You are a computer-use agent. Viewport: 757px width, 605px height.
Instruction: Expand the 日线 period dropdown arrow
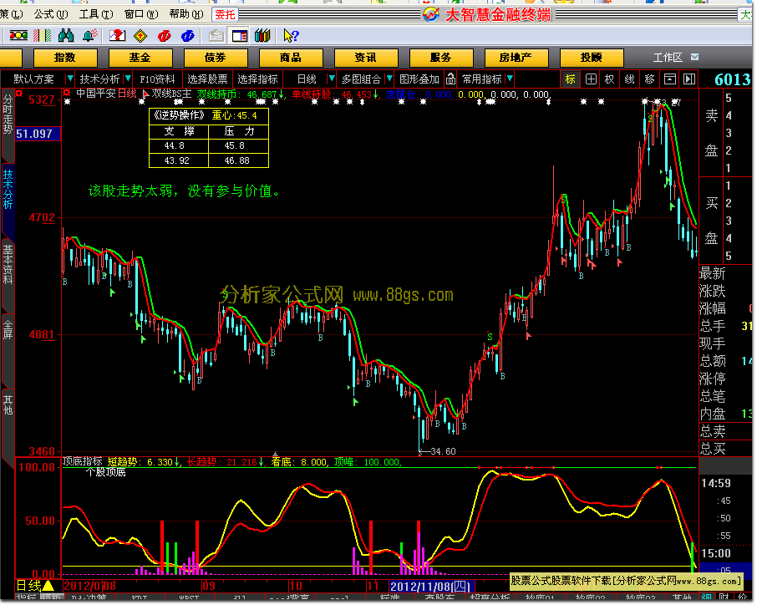click(x=331, y=79)
